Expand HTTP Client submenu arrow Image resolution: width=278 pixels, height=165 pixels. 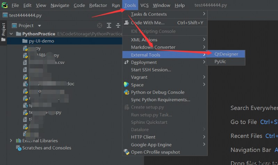204,137
